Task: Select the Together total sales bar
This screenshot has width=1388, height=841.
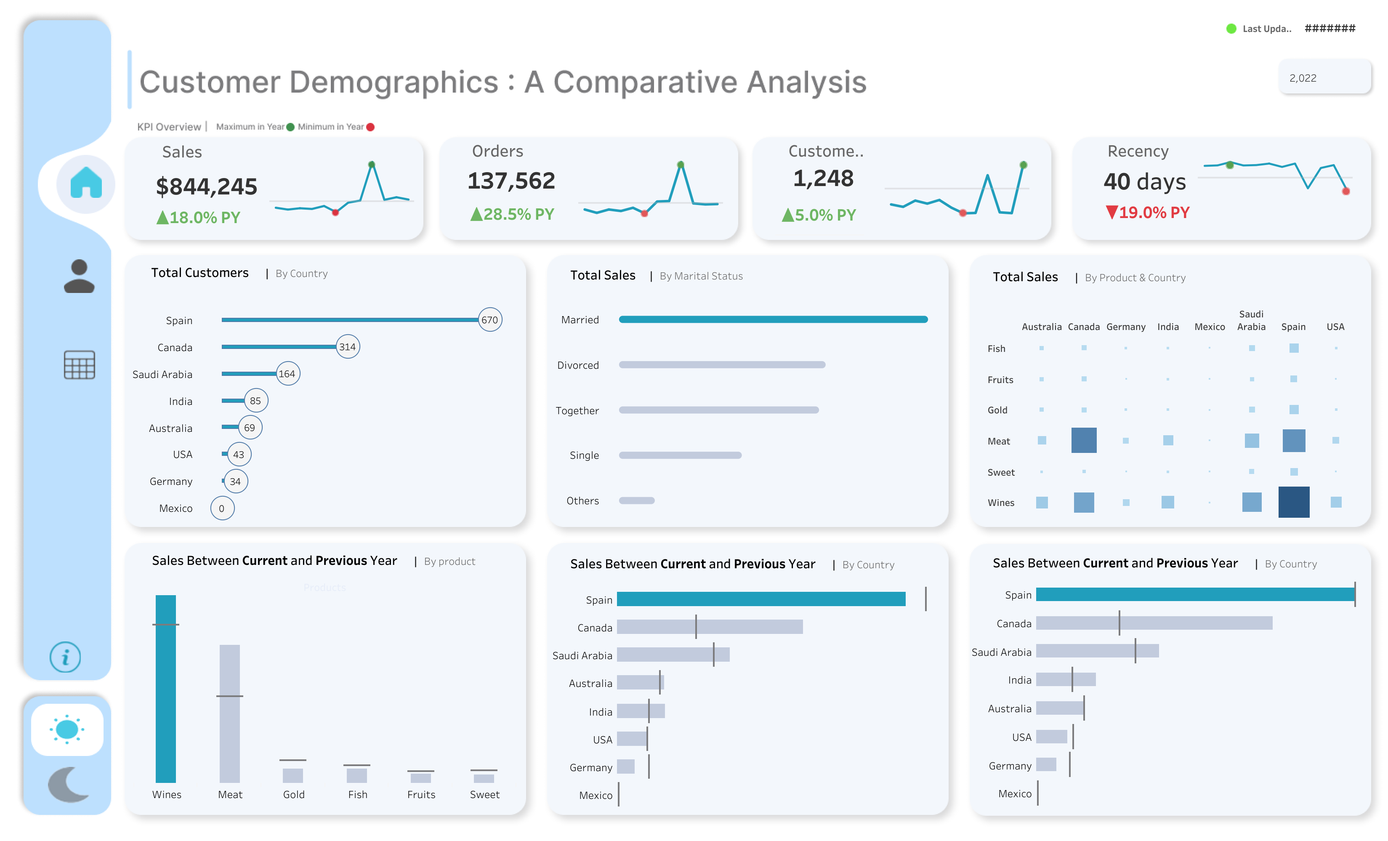Action: pos(719,410)
